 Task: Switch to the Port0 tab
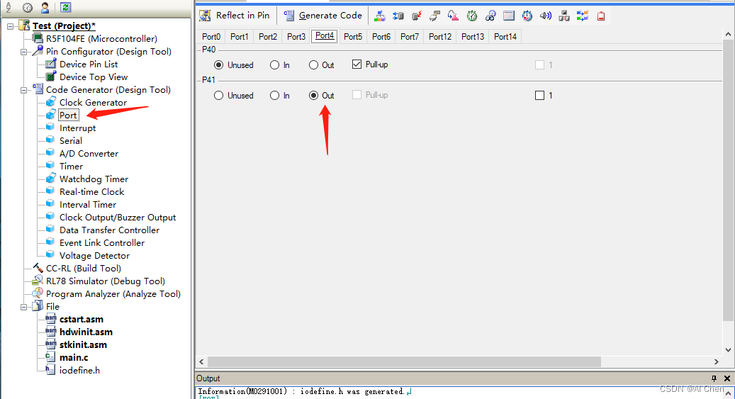click(211, 37)
